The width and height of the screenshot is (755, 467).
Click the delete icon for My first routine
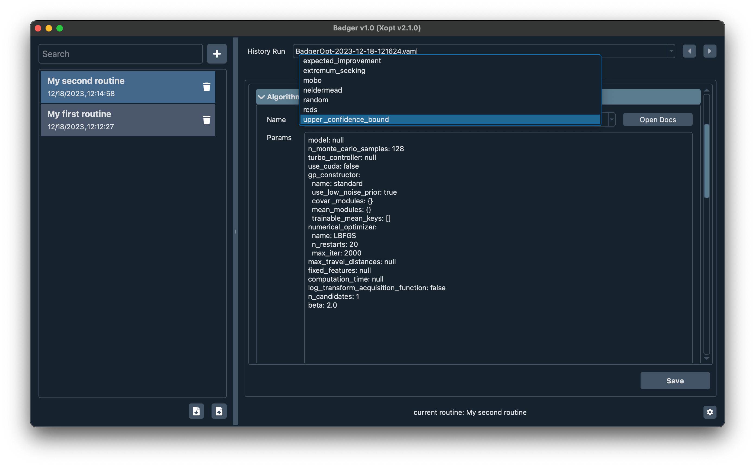206,120
